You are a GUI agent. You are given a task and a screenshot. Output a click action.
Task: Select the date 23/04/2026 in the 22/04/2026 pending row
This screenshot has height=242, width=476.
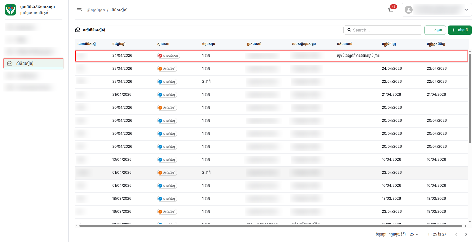tap(437, 68)
